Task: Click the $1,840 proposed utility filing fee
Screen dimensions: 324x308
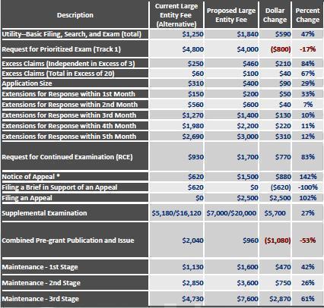Action: [x=248, y=34]
